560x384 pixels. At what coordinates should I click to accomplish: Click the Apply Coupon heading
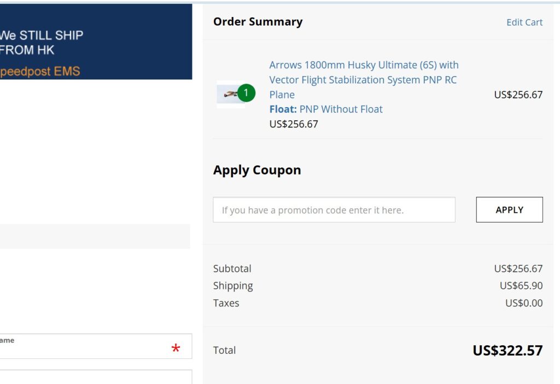(257, 170)
